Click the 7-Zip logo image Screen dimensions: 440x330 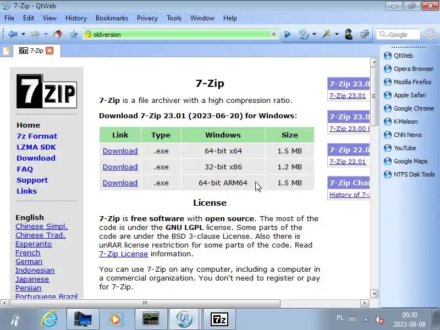click(47, 91)
